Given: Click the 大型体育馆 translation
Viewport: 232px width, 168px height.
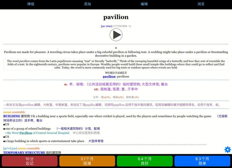Looking at the screenshot, I should [96, 141].
